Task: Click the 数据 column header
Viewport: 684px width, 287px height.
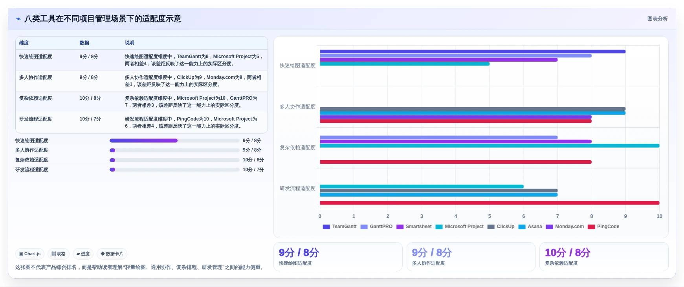Action: click(x=84, y=43)
